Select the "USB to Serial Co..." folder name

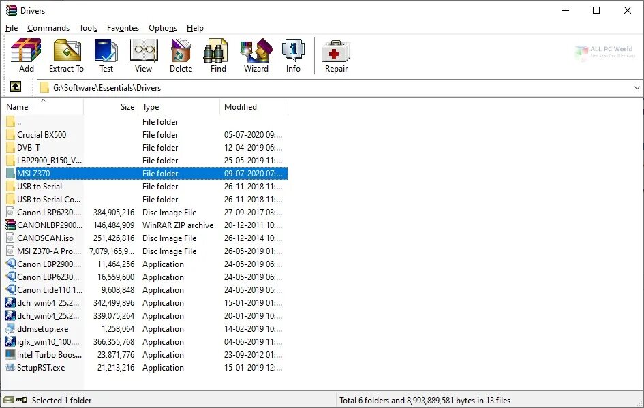pos(48,199)
